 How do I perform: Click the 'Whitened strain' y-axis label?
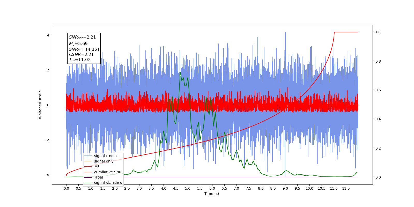[40, 105]
